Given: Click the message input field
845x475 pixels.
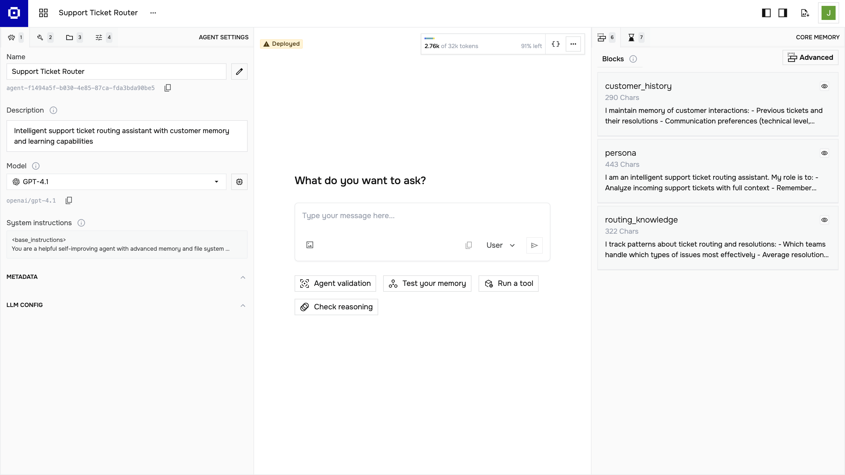Looking at the screenshot, I should (x=422, y=216).
